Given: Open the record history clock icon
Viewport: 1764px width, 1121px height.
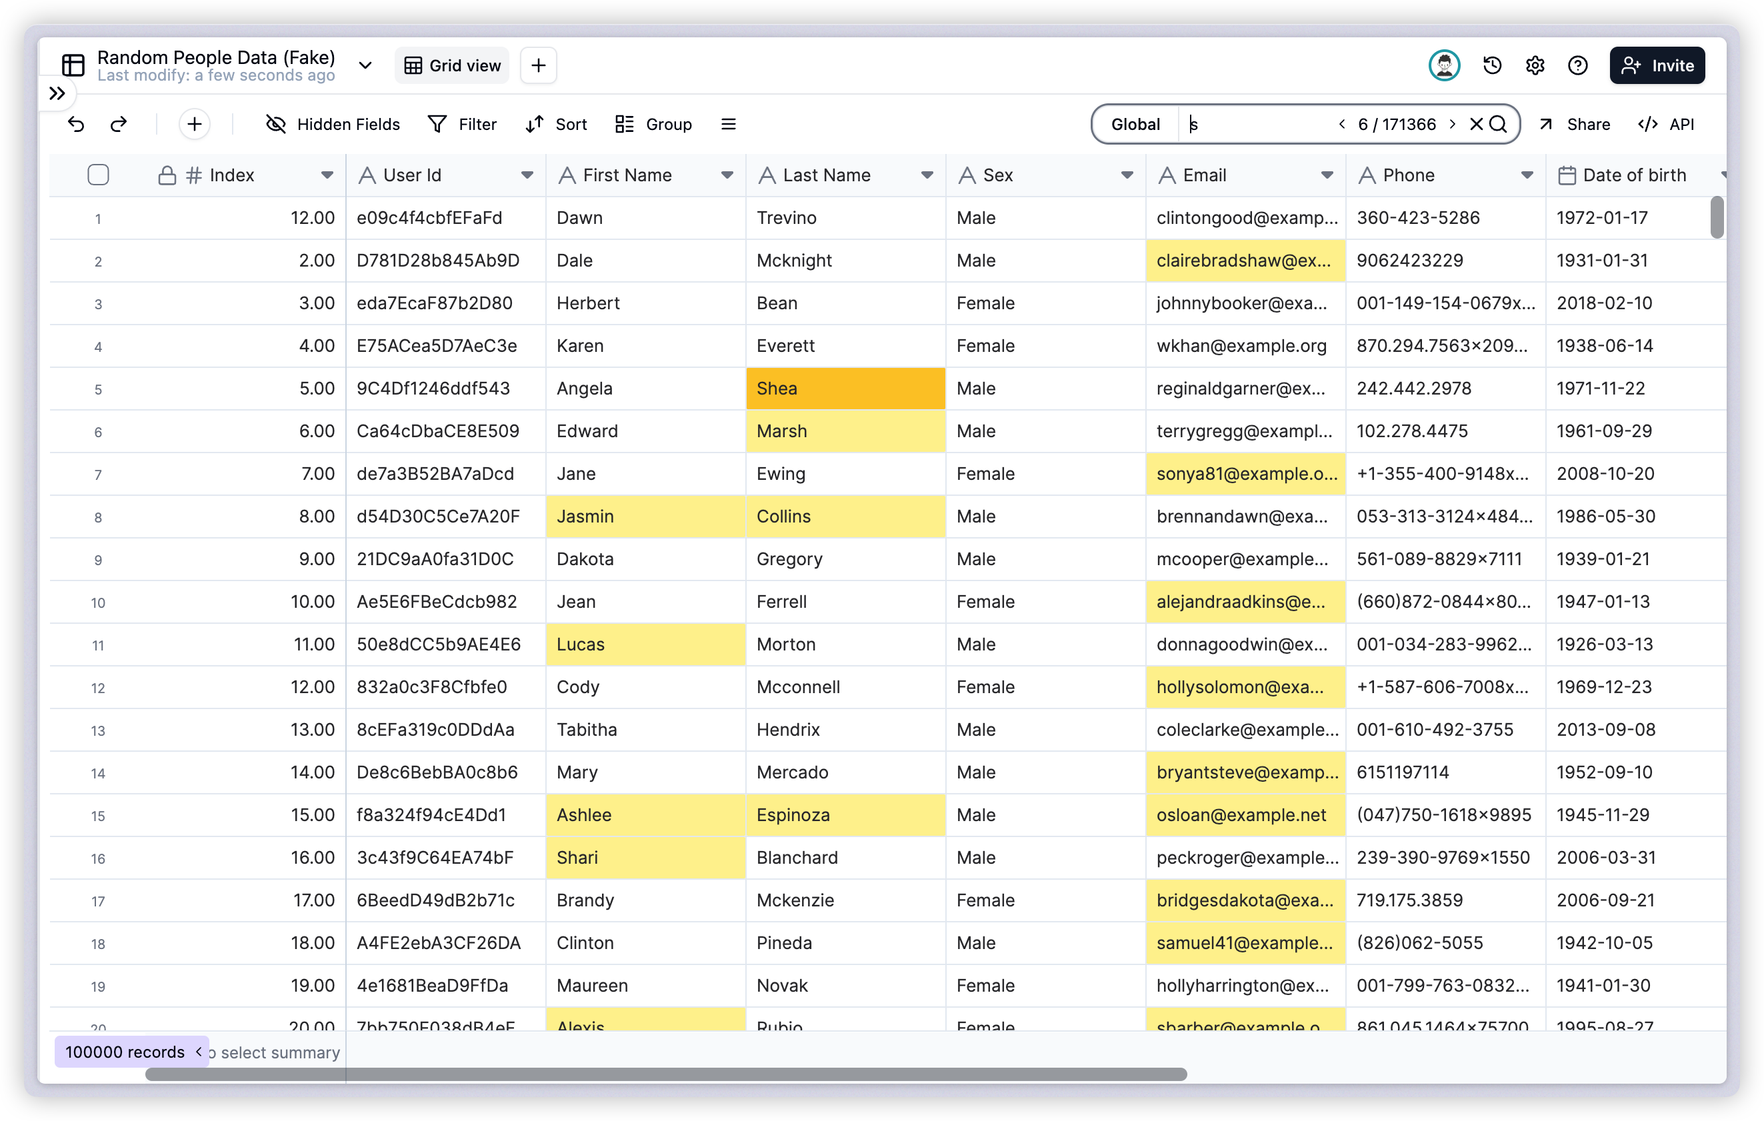Looking at the screenshot, I should point(1492,66).
